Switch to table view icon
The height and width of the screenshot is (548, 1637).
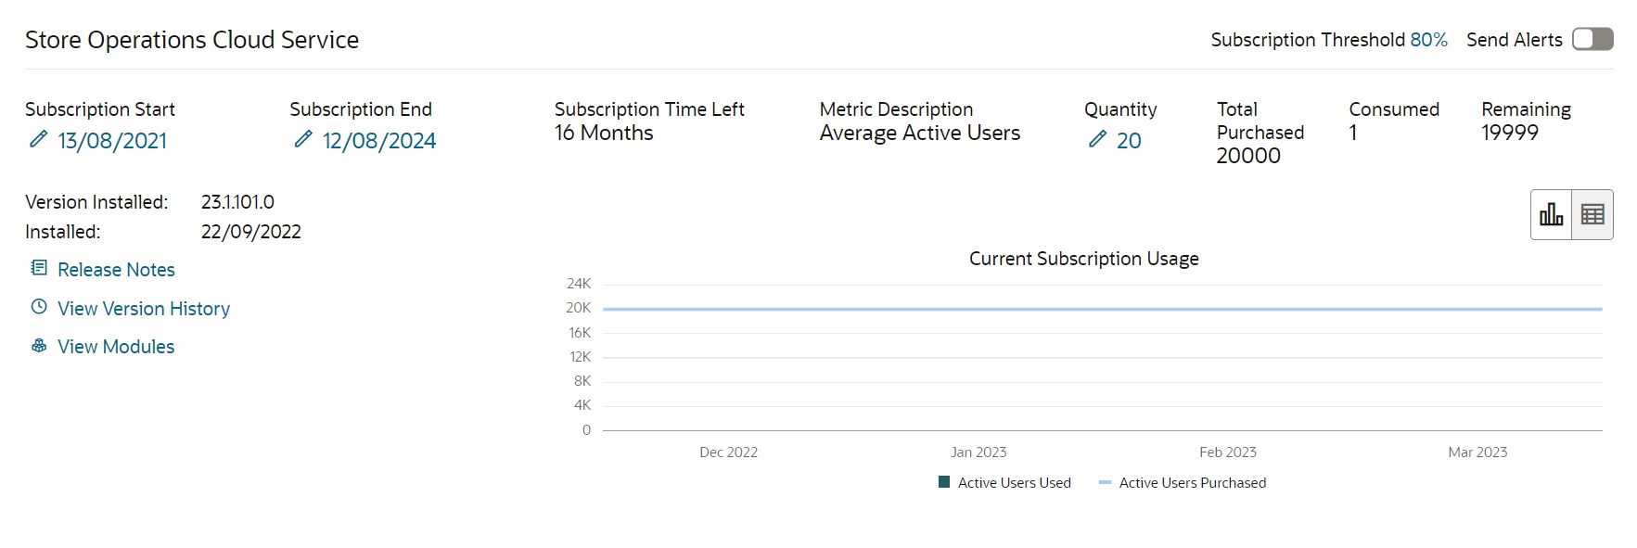pos(1592,215)
